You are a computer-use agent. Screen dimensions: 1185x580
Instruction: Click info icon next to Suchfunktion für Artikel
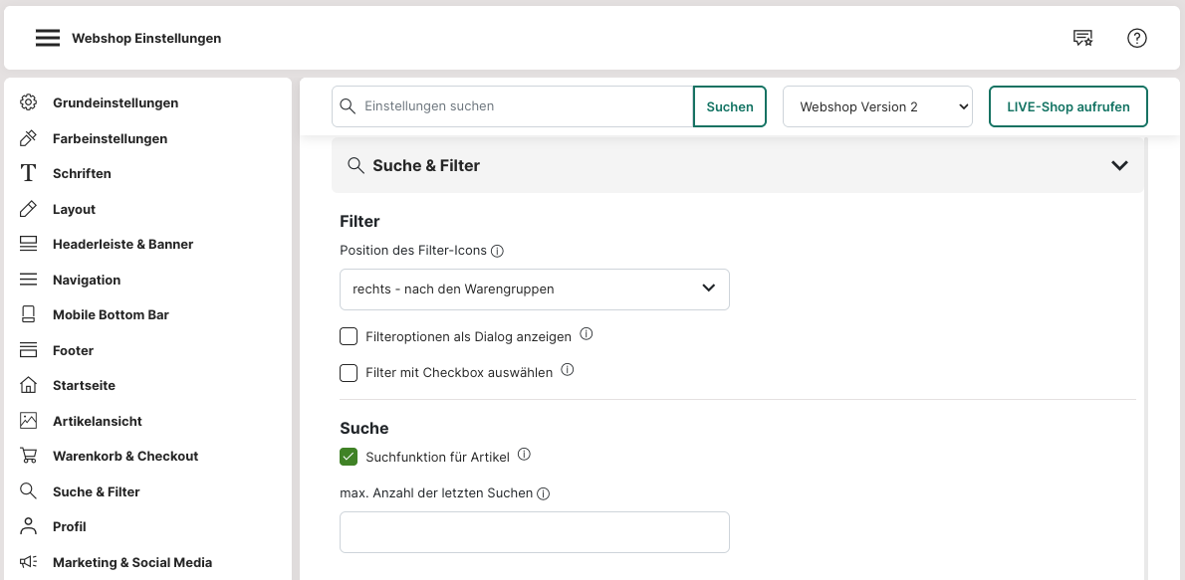tap(525, 455)
